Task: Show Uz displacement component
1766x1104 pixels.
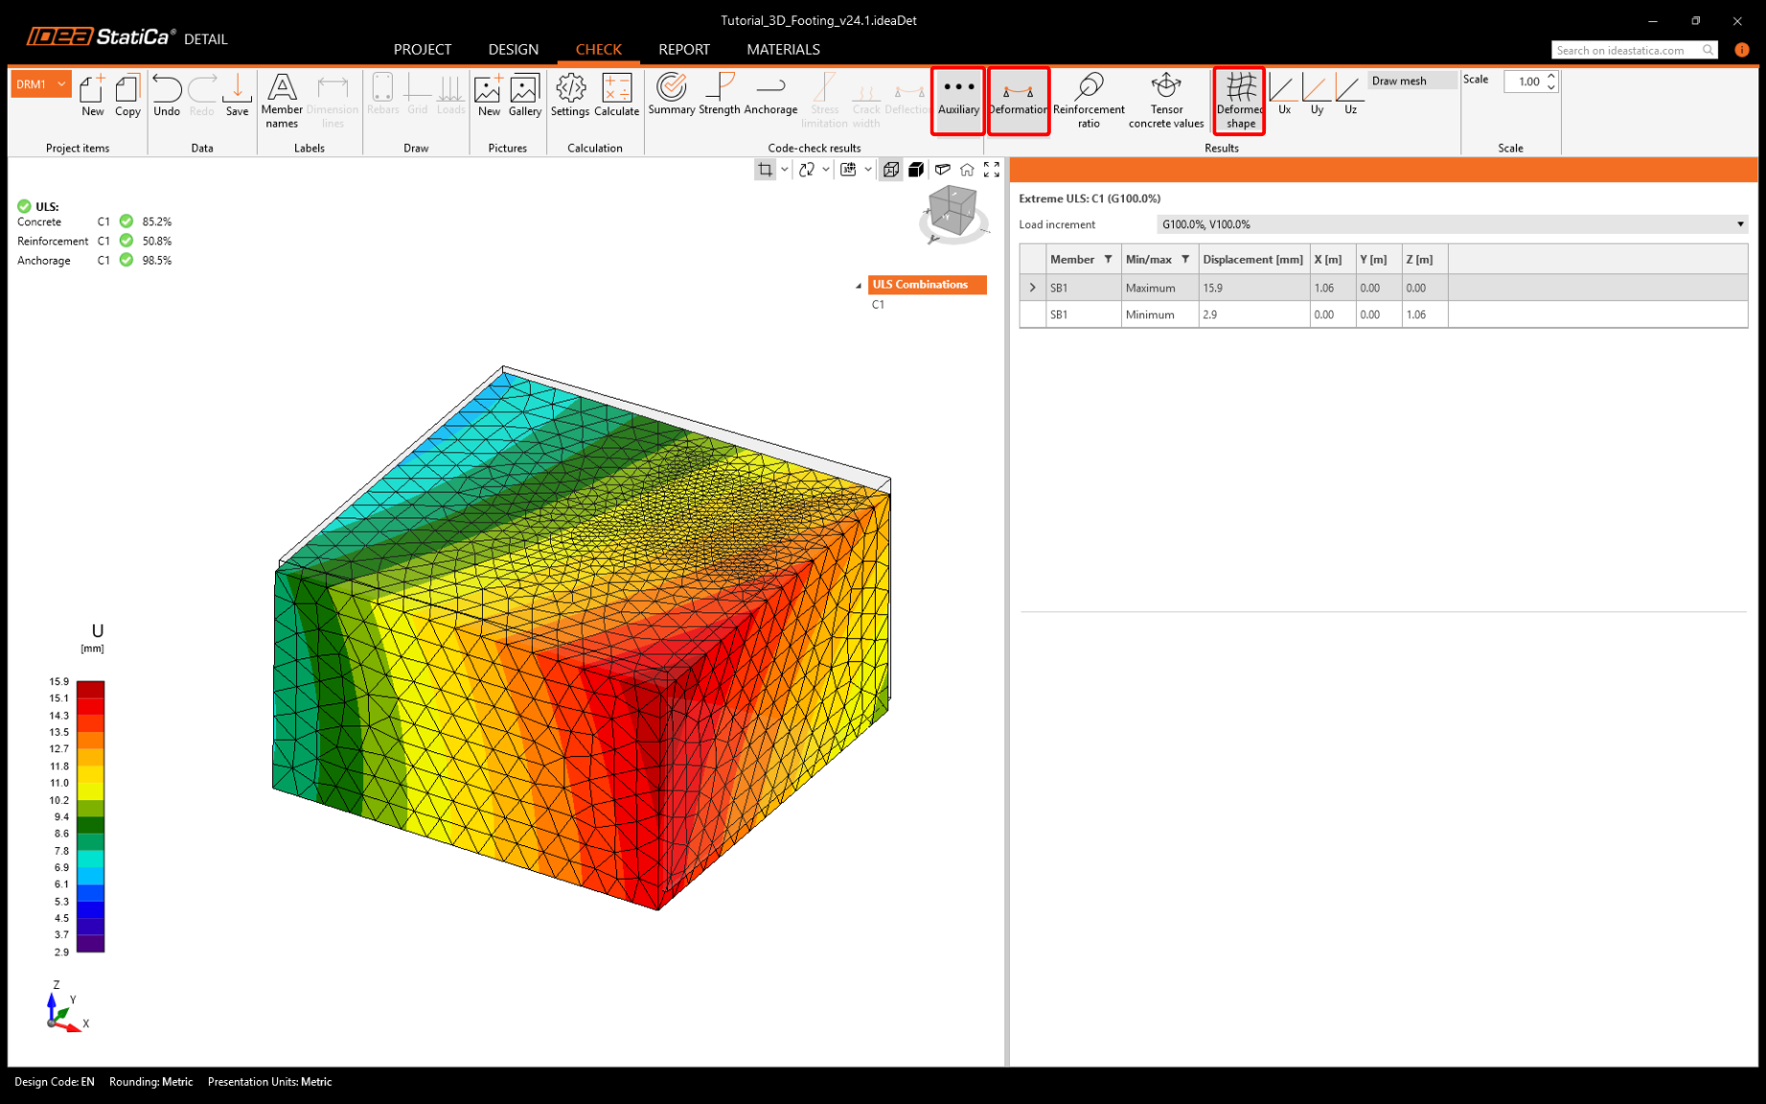Action: [1349, 95]
